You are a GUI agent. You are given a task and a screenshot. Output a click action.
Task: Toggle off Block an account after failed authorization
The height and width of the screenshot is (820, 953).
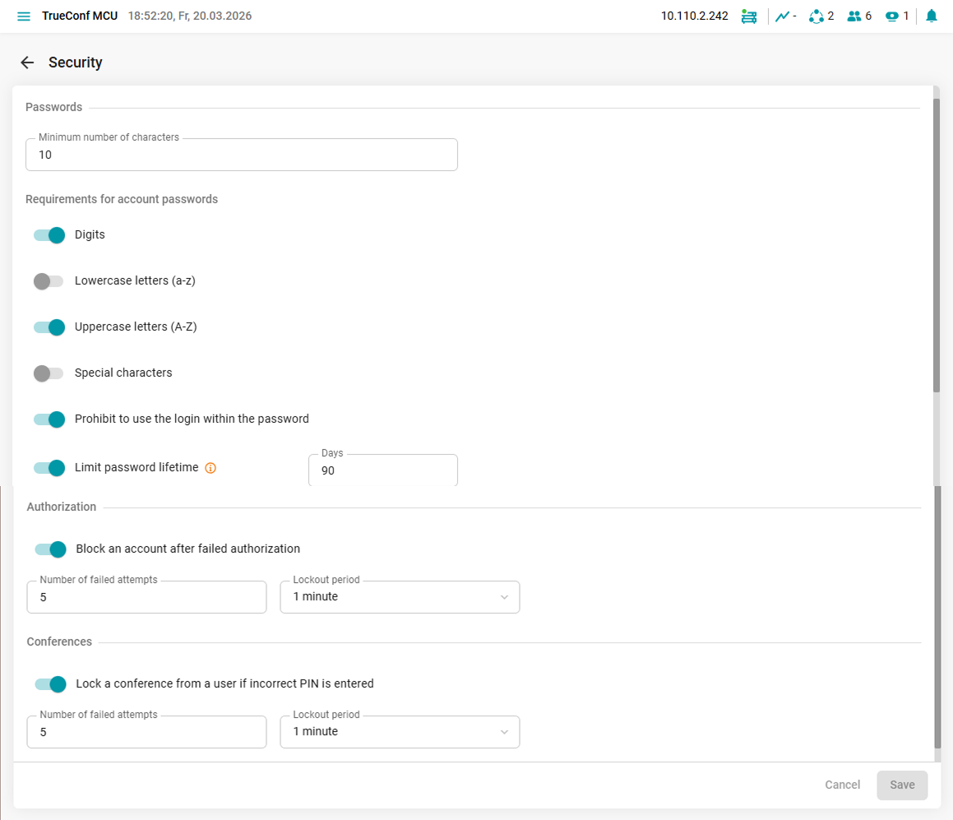[50, 549]
